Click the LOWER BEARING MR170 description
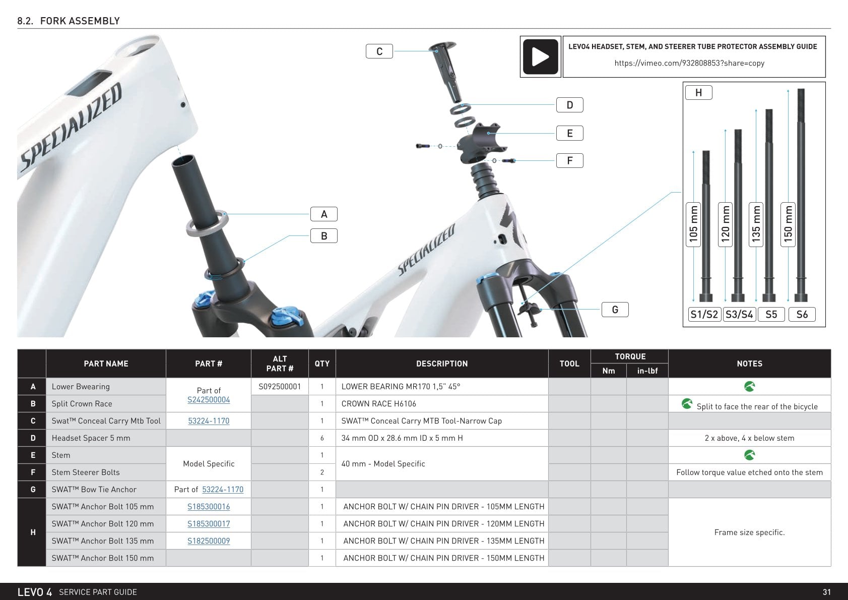 (401, 387)
